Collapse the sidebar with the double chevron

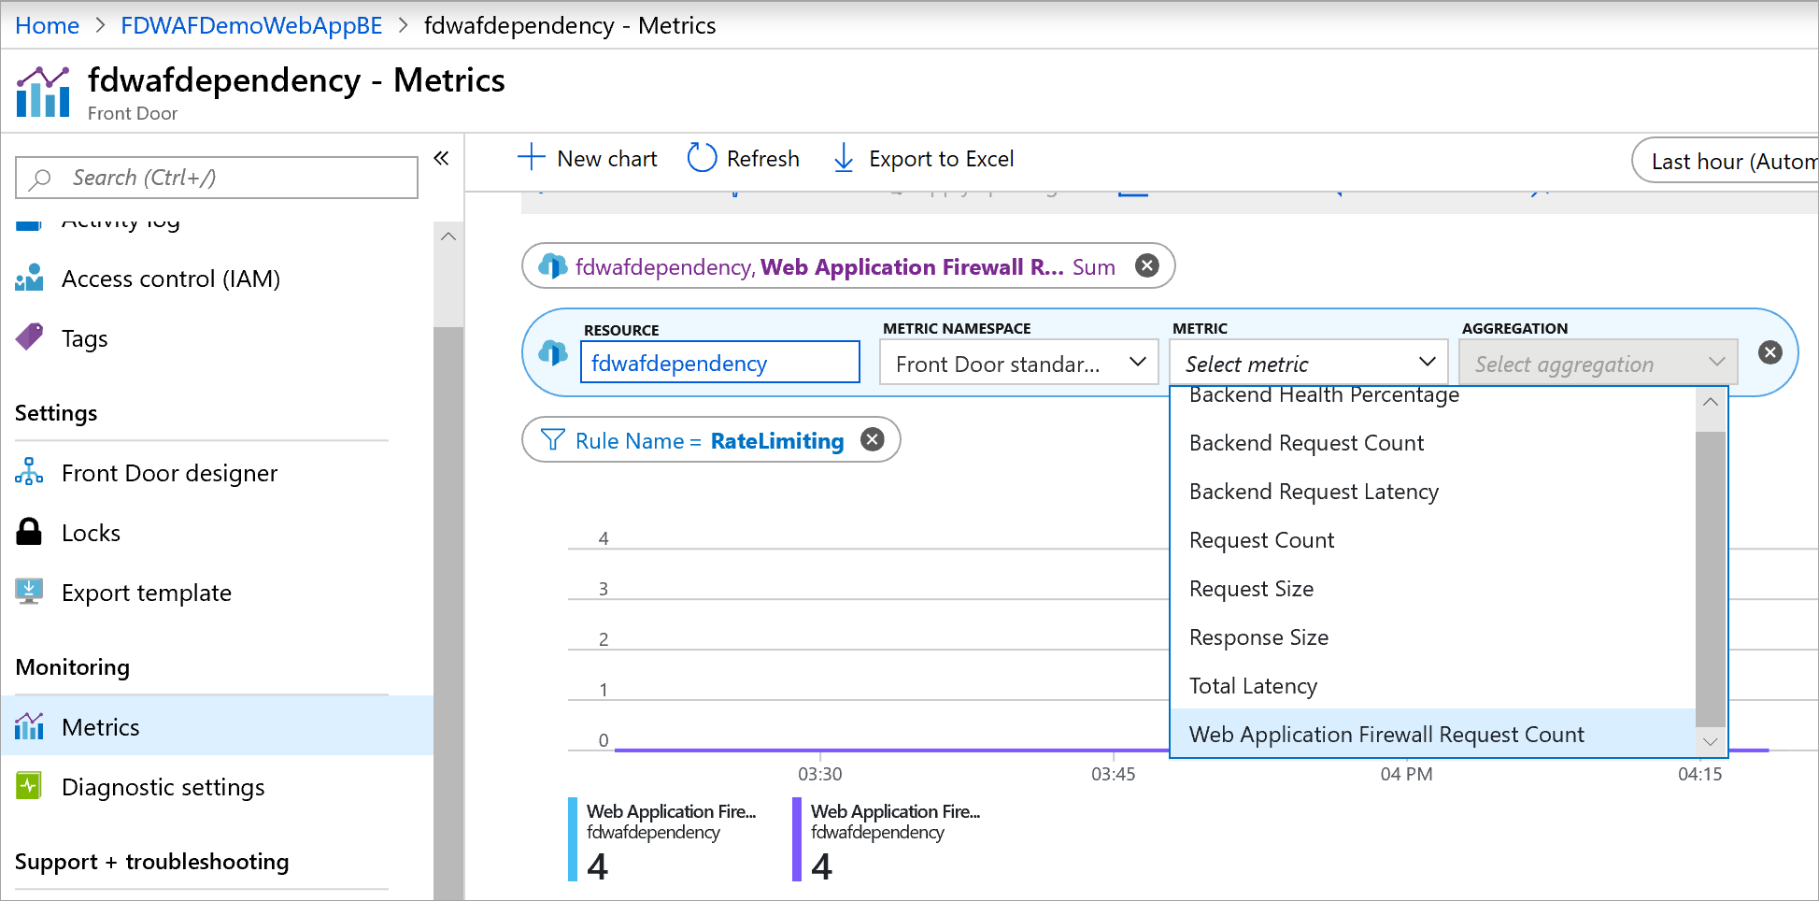[x=441, y=158]
